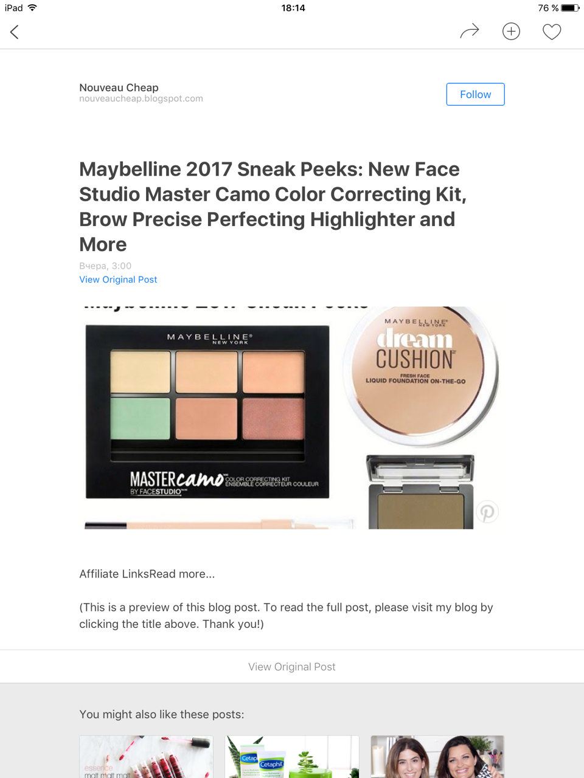
Task: Click the Pinterest pin icon on image
Action: coord(487,512)
